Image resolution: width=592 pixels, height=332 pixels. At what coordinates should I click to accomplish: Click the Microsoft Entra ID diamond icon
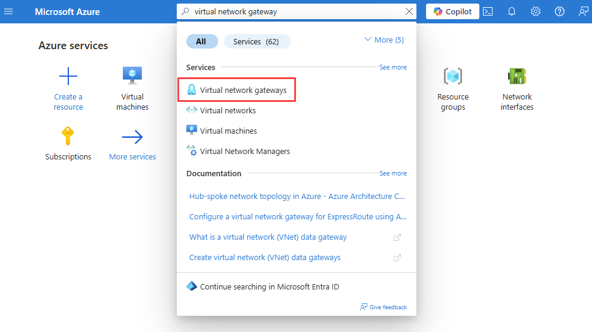(x=192, y=286)
